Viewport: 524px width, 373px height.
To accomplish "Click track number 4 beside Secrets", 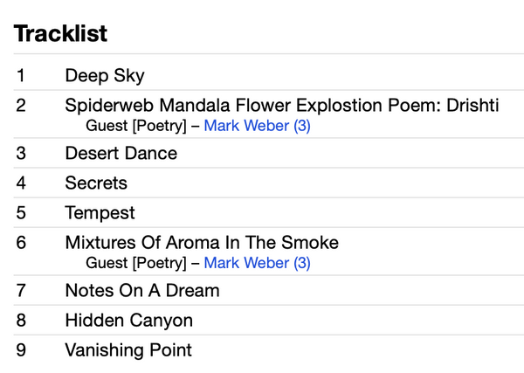I will (21, 183).
